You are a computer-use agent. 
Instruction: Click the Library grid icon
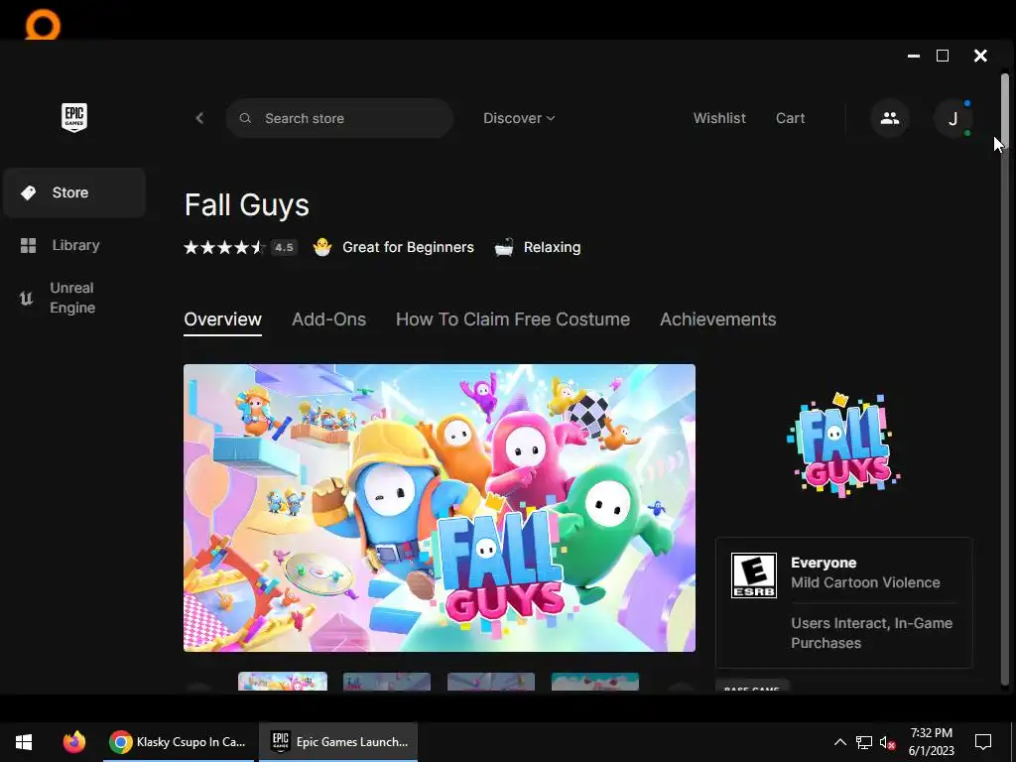29,246
